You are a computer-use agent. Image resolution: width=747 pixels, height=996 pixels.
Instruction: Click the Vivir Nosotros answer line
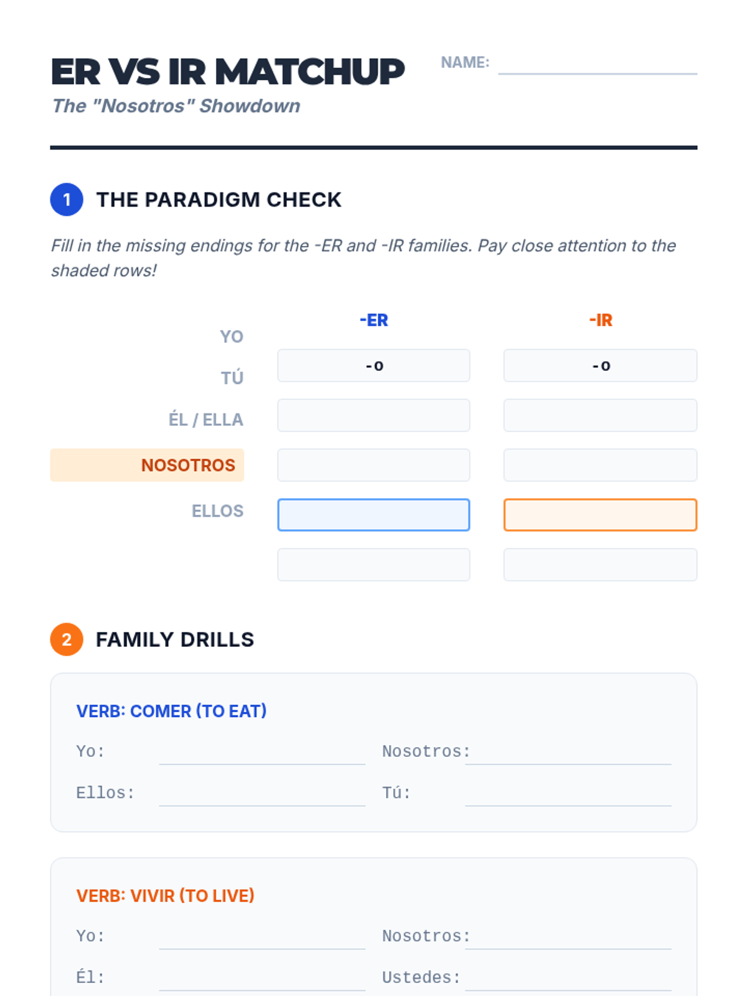coord(568,939)
